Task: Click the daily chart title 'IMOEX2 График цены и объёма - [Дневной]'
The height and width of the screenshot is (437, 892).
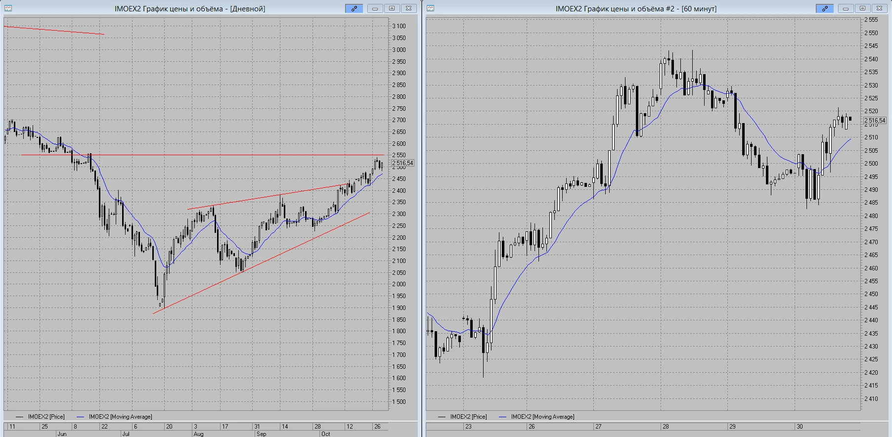Action: (190, 9)
